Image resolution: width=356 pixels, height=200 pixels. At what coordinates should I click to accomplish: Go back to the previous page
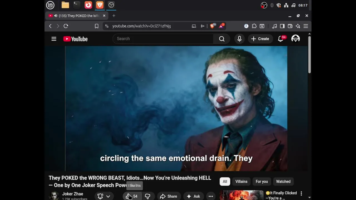coord(50,26)
